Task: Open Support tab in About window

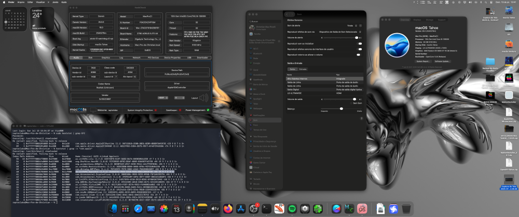Action: click(x=442, y=20)
